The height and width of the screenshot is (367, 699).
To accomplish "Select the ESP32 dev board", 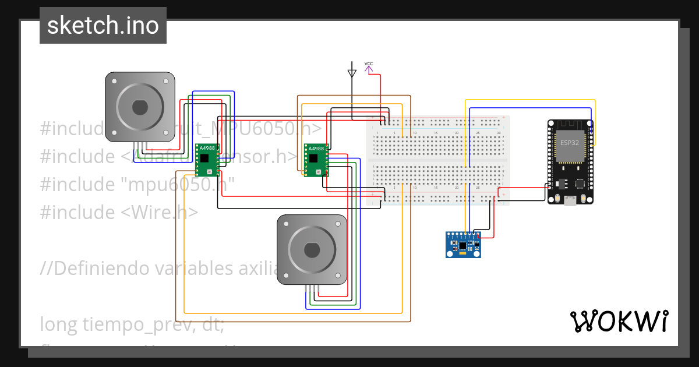I will 571,160.
